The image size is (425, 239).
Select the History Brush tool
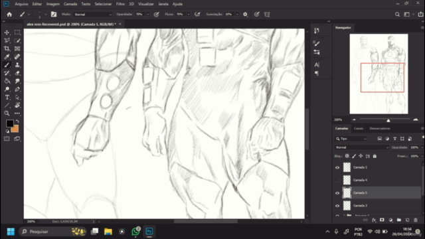(7, 73)
